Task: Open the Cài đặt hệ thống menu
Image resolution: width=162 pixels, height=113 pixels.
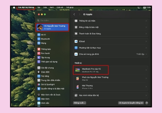Action: (x=26, y=8)
